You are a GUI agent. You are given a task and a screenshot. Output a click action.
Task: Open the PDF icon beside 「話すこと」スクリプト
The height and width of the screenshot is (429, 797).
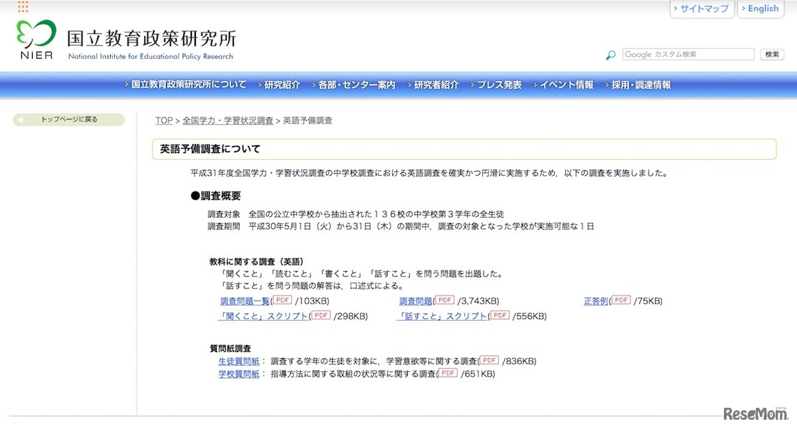pos(499,316)
